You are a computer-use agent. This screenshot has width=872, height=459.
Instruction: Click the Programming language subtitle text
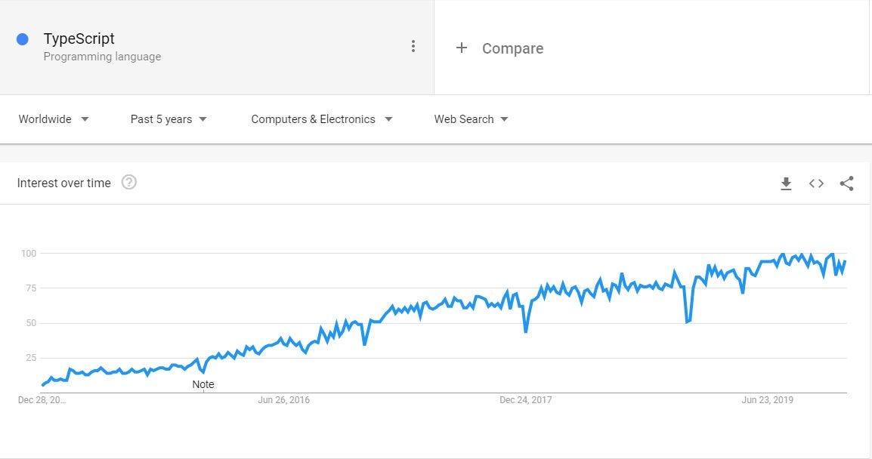pos(102,57)
